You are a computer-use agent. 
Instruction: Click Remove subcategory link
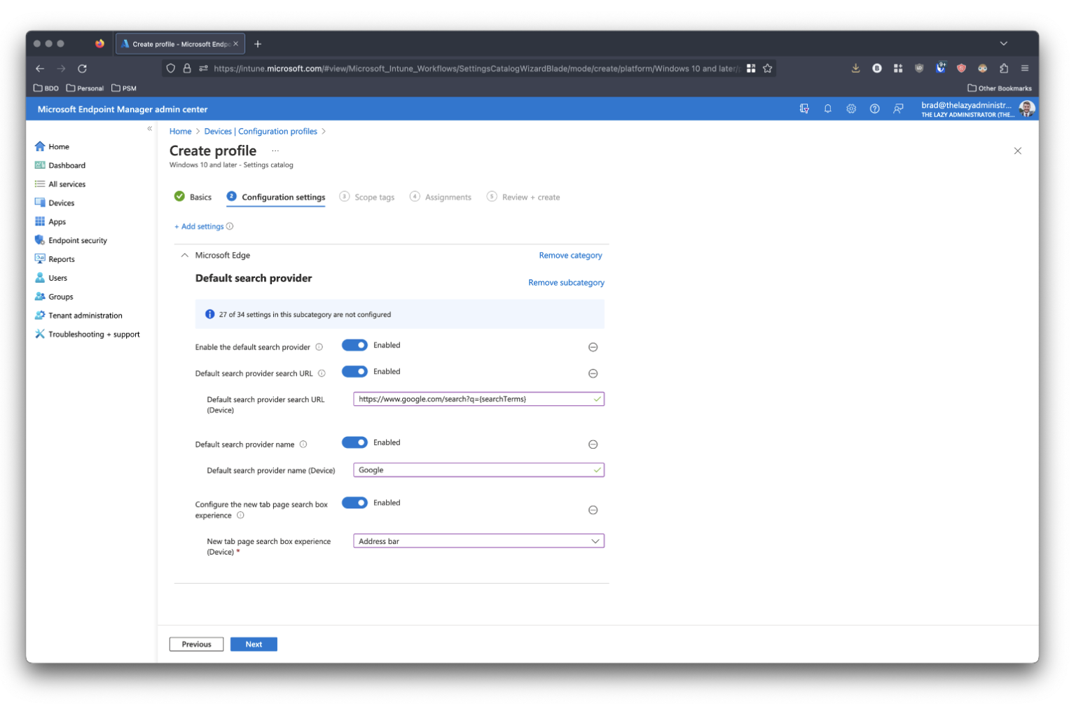[566, 284]
